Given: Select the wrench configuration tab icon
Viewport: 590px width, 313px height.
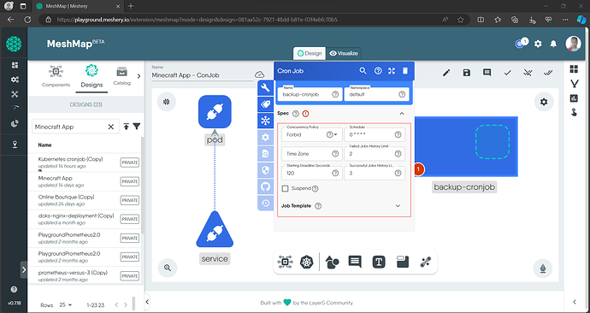Looking at the screenshot, I should pos(266,88).
